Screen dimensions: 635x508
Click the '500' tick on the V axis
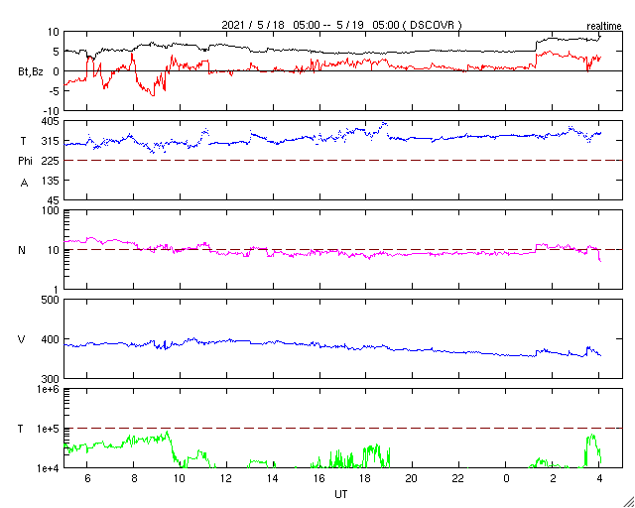(51, 301)
